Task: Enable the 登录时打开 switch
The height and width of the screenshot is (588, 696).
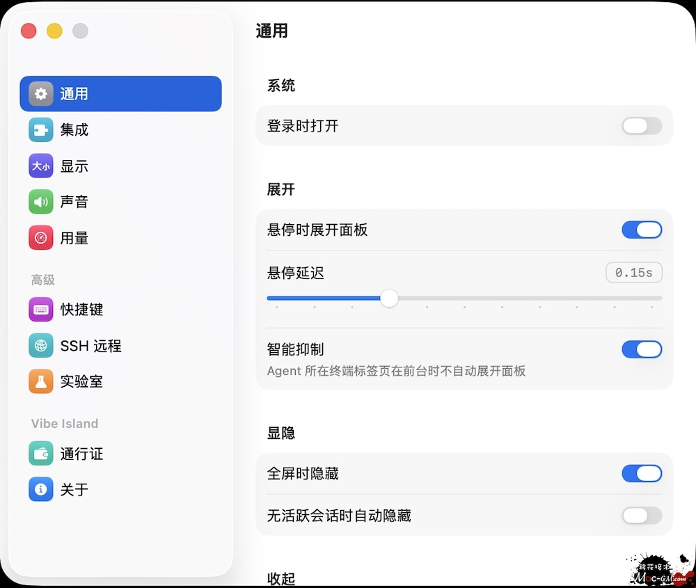Action: point(641,126)
